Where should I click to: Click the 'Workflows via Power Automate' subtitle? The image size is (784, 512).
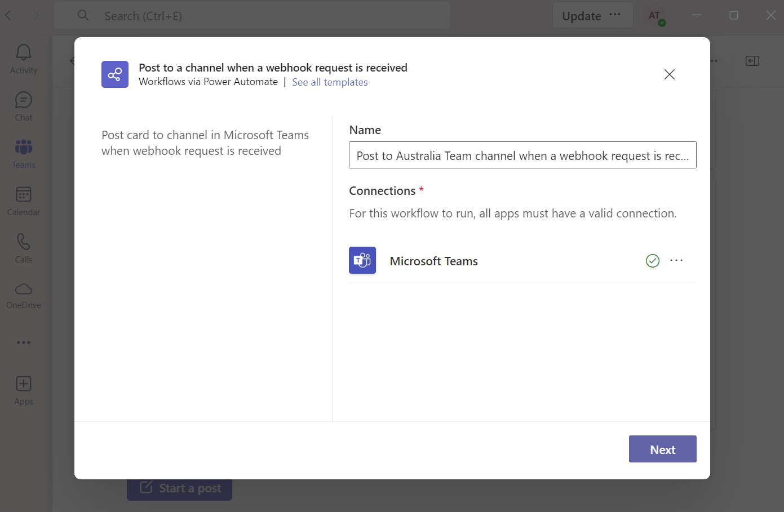point(208,82)
